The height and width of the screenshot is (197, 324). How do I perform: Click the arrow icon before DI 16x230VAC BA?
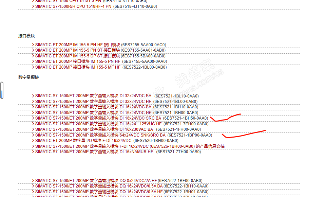(x=33, y=129)
